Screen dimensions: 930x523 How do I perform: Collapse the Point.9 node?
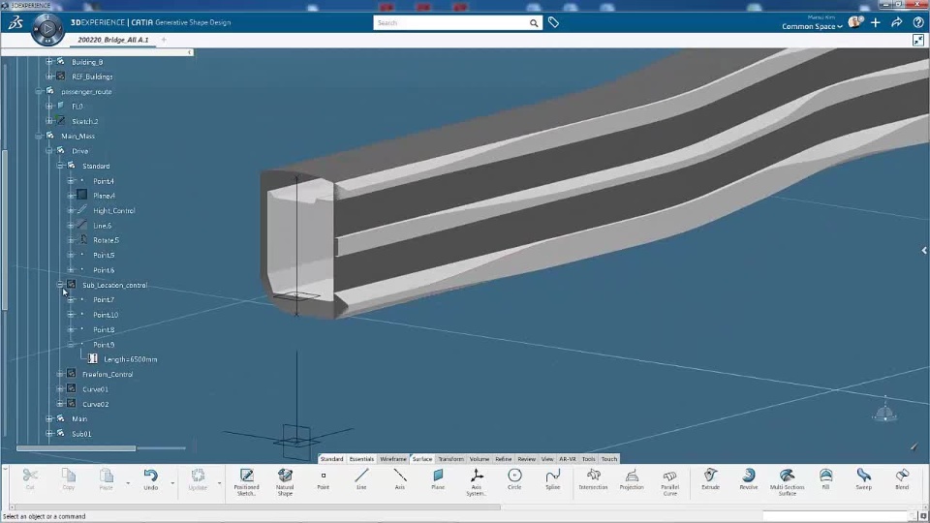(71, 345)
